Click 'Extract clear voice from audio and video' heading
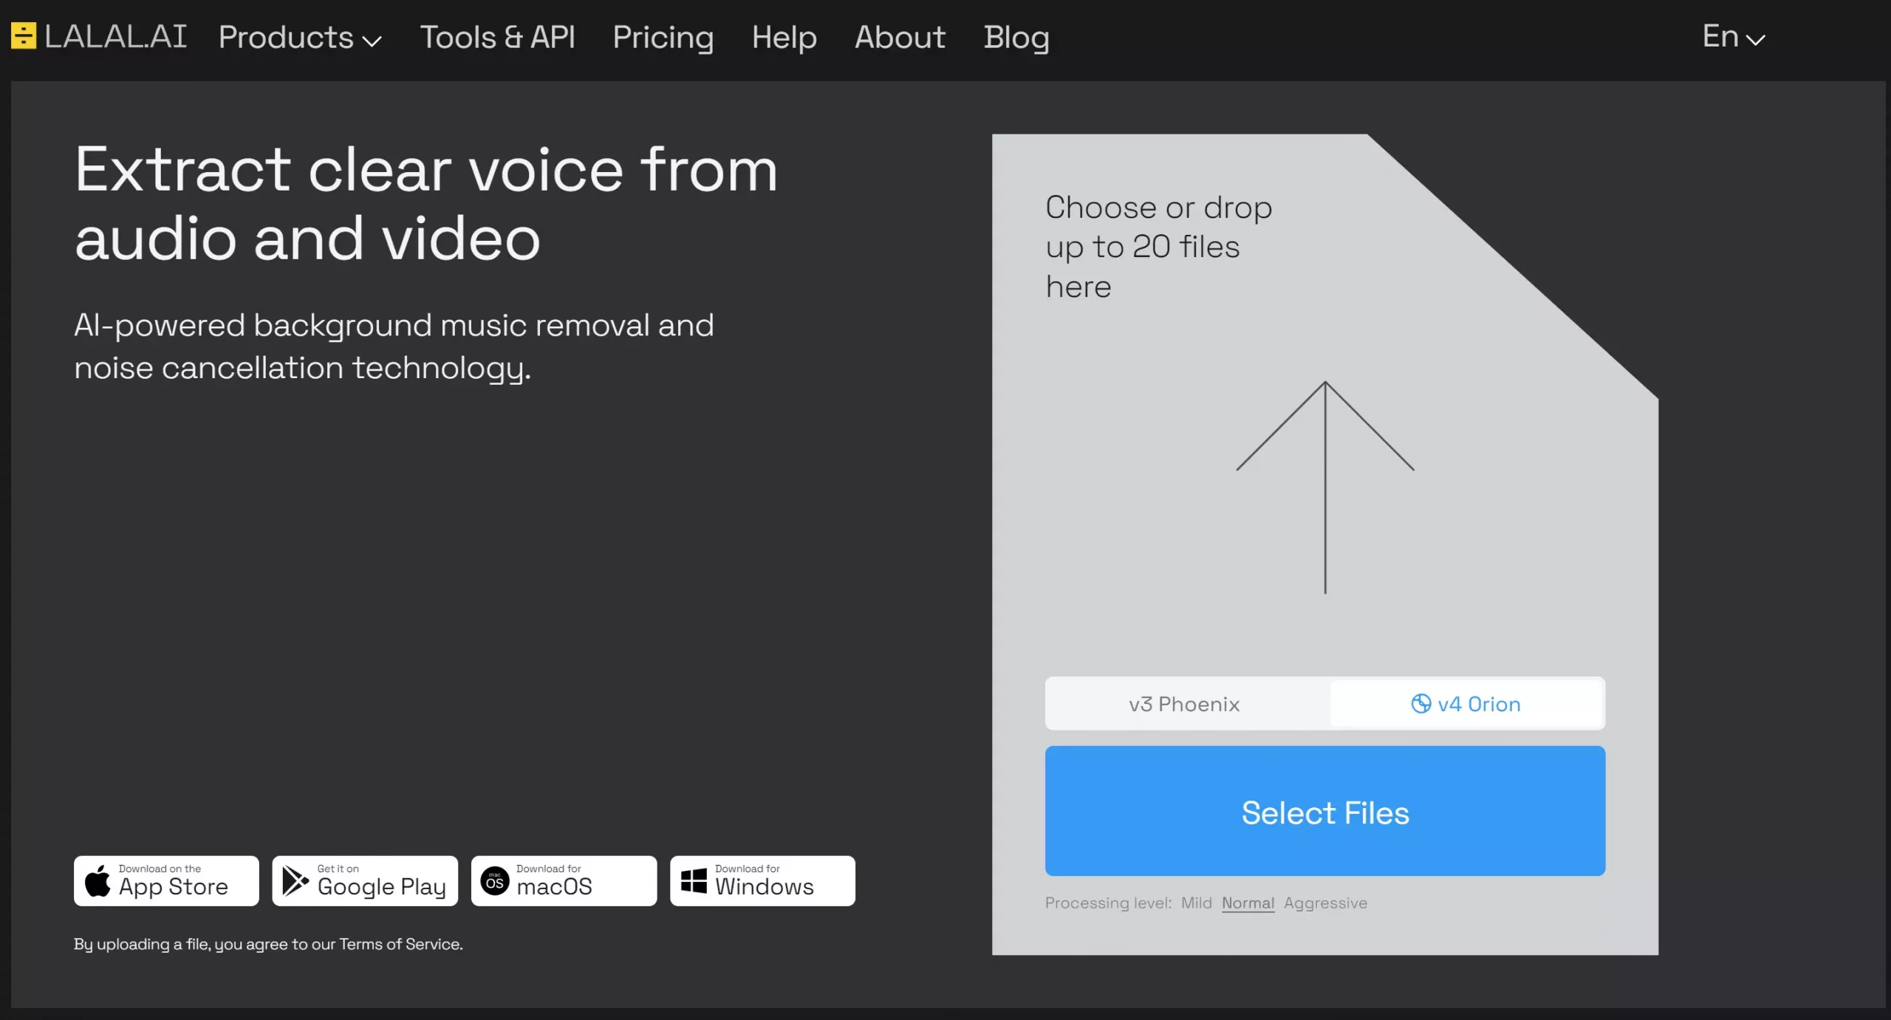This screenshot has width=1891, height=1020. click(426, 204)
